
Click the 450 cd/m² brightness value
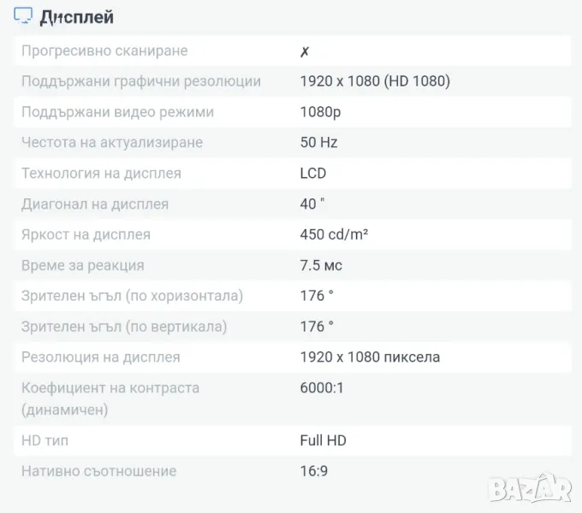335,234
